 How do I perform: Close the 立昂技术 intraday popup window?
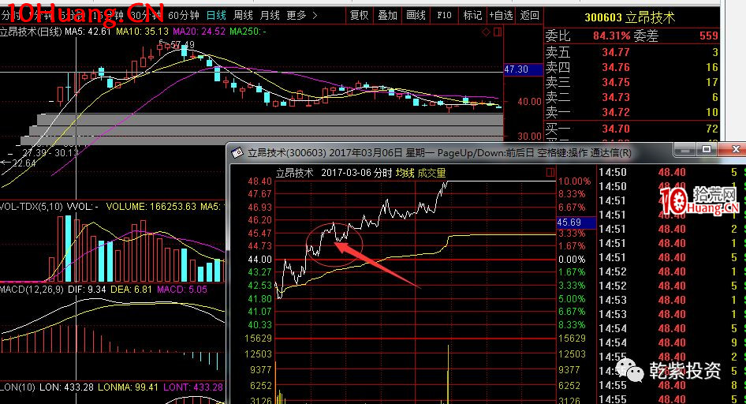735,149
